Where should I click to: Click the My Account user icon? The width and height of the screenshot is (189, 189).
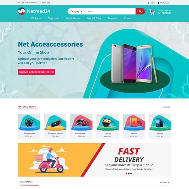(158, 3)
